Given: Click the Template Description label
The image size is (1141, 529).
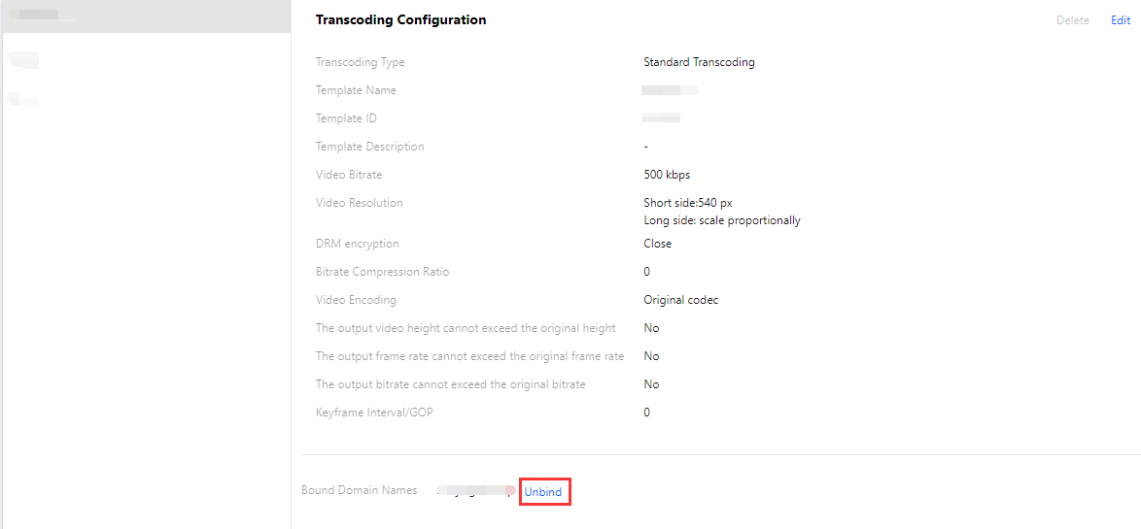Looking at the screenshot, I should (369, 147).
